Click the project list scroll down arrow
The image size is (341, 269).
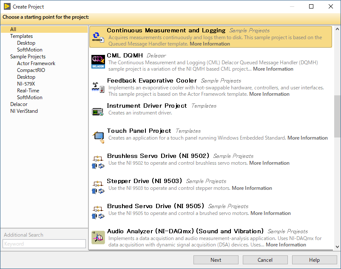pos(337,247)
